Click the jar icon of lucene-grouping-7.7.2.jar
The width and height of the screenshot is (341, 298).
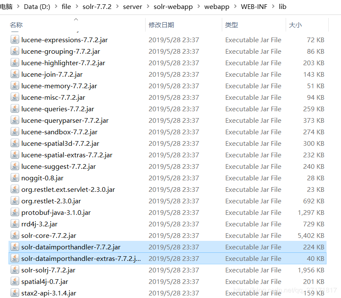(15, 52)
